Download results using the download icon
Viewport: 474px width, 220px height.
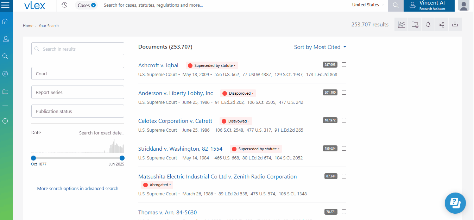point(455,25)
